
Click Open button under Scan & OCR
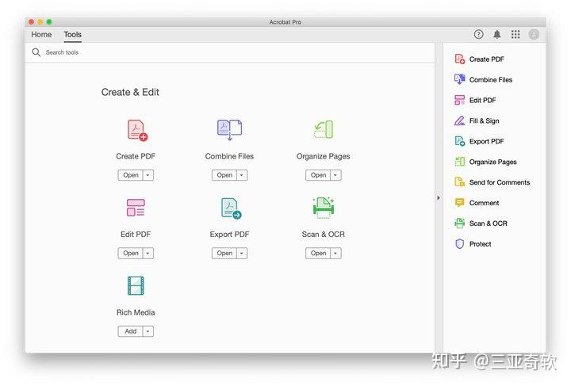pos(318,253)
